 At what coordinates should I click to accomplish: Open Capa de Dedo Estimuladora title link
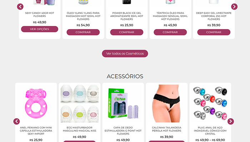point(123,131)
